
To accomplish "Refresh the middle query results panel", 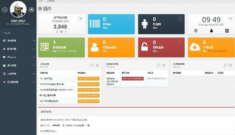I will tap(164, 65).
